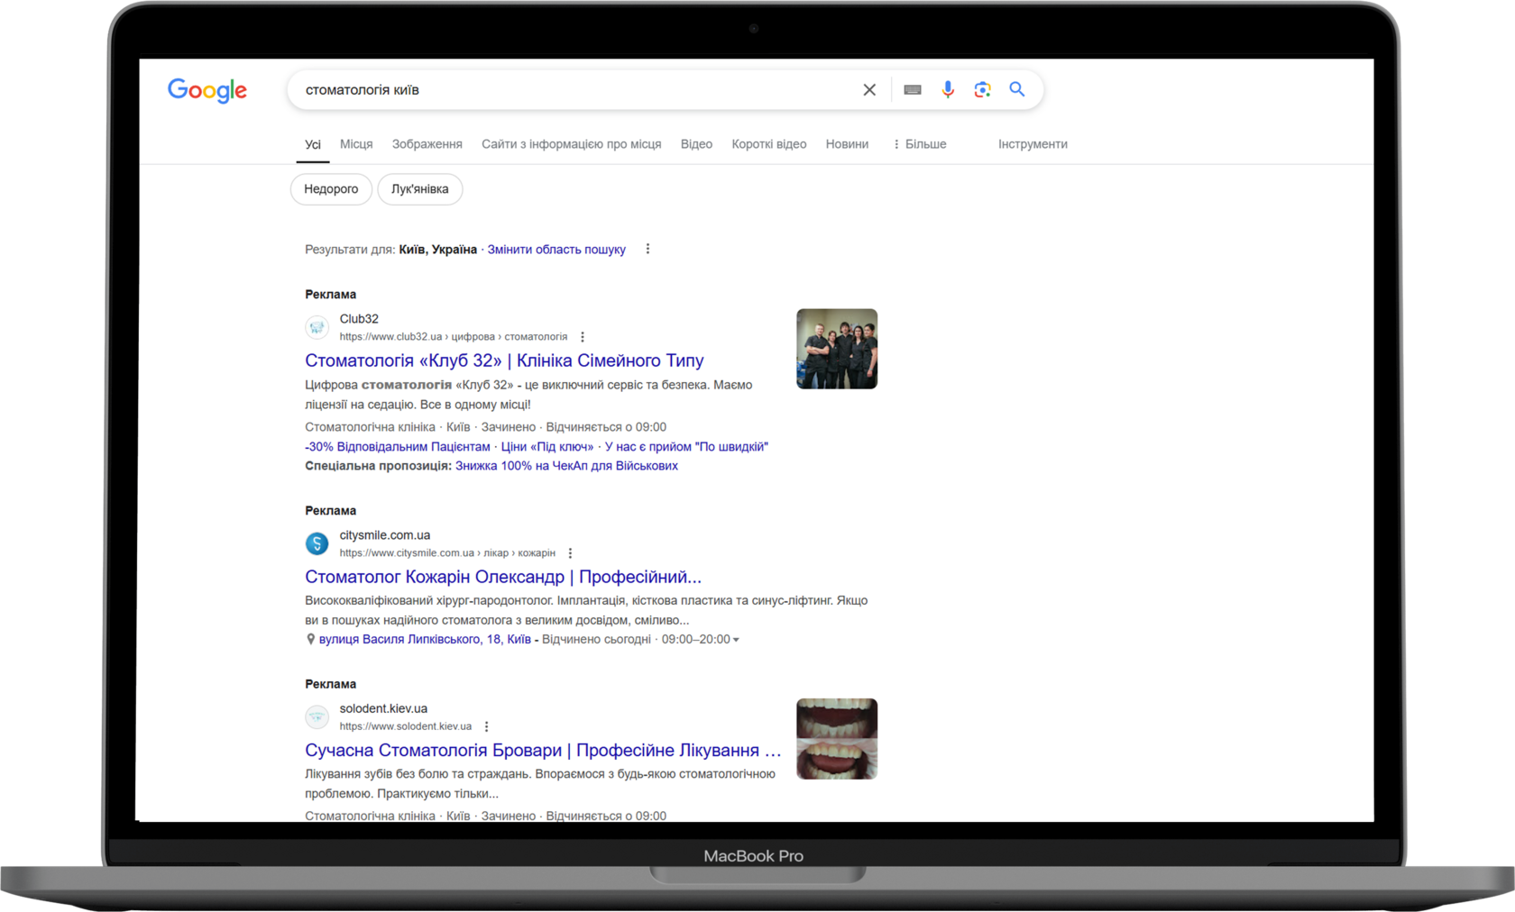
Task: Switch to the Місця tab
Action: 356,144
